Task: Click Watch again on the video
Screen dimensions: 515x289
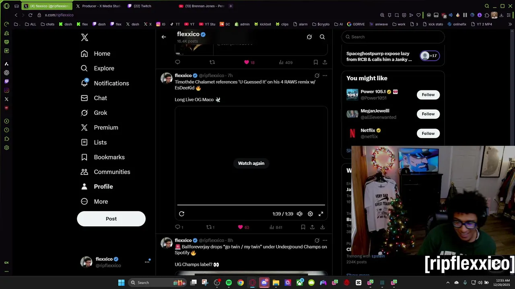Action: (251, 163)
